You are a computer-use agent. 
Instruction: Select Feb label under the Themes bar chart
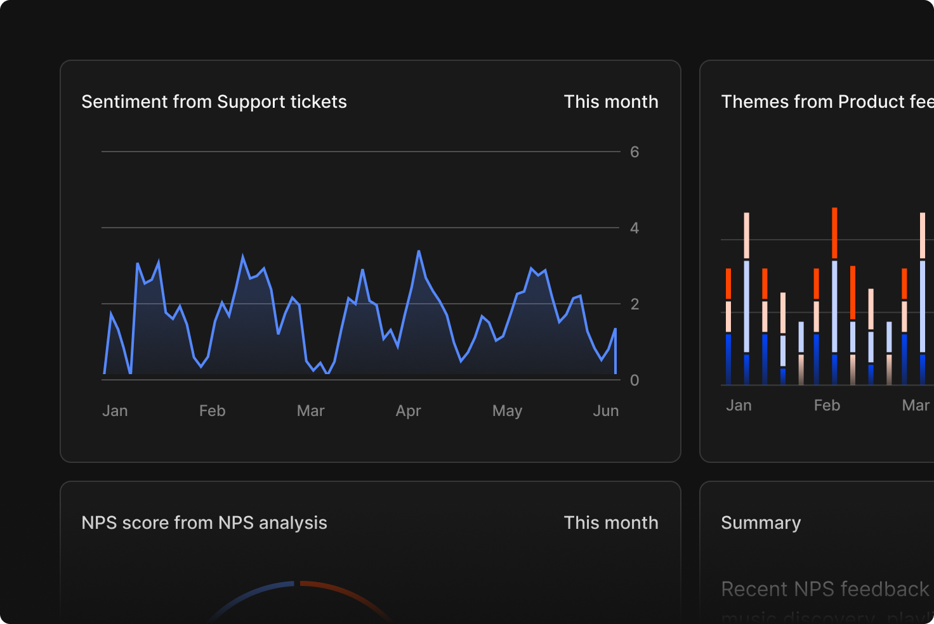[x=827, y=406]
